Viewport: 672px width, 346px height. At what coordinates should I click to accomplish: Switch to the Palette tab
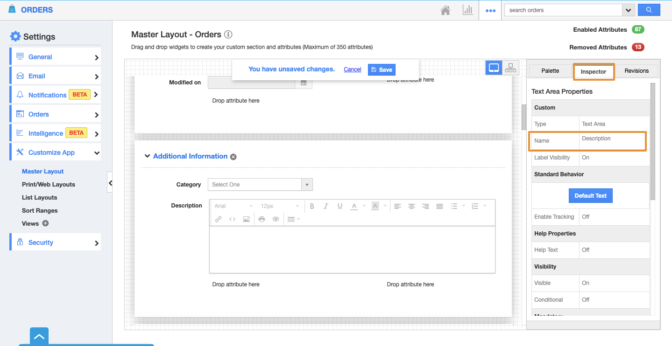point(550,71)
